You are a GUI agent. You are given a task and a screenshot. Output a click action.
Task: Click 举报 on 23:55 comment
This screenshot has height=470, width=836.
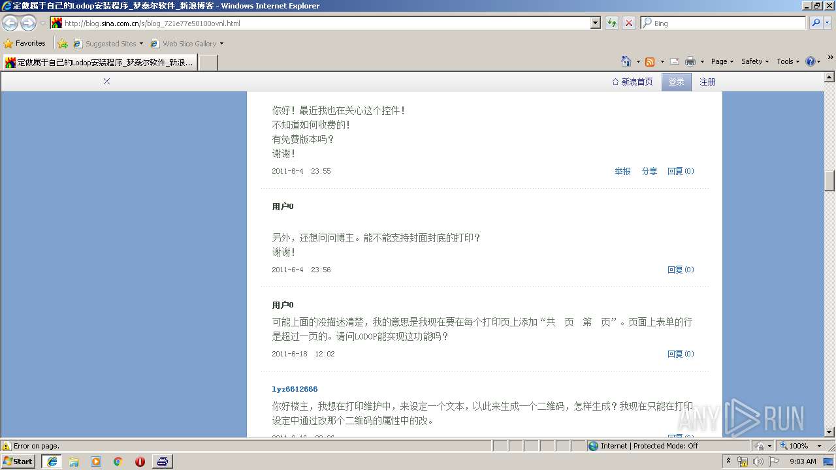coord(622,171)
